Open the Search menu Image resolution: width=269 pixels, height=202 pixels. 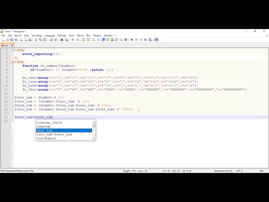tap(18, 35)
